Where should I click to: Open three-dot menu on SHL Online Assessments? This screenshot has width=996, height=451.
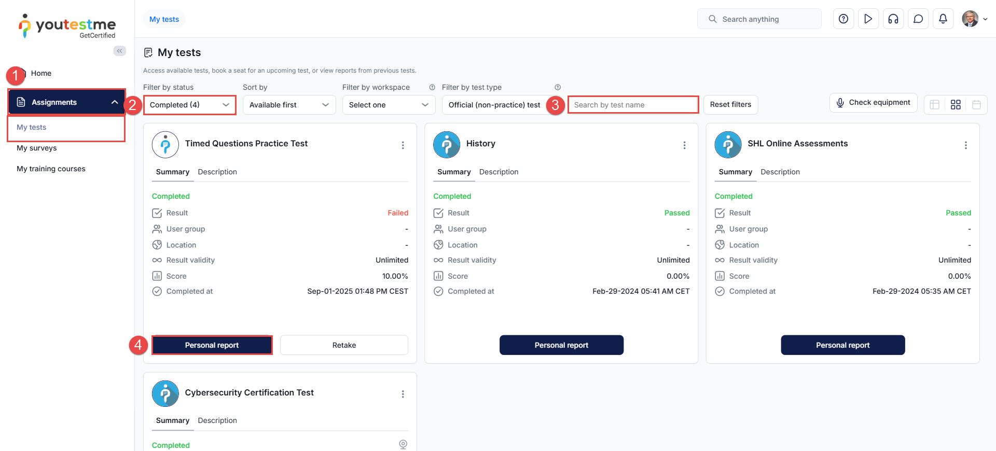[965, 145]
